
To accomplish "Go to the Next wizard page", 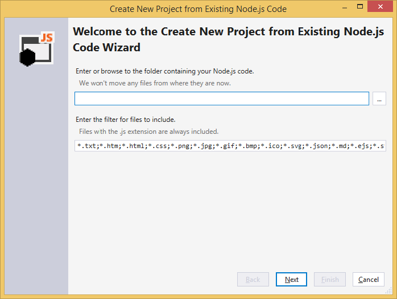I will point(291,279).
